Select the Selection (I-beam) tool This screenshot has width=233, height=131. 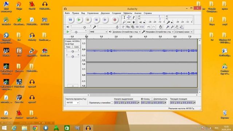pos(124,17)
